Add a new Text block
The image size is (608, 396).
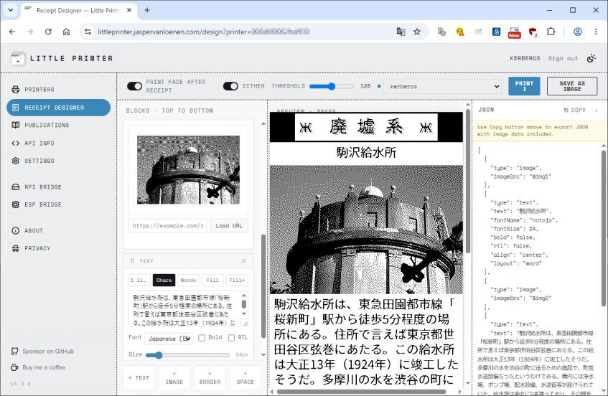pyautogui.click(x=139, y=378)
